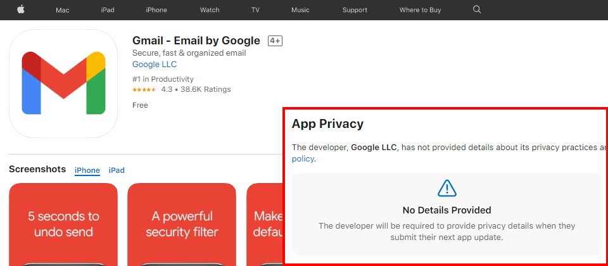
Task: Select iPad screenshots tab
Action: 117,170
